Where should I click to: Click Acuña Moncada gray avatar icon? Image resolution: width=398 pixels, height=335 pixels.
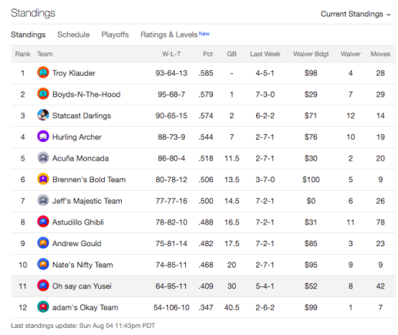(x=43, y=158)
